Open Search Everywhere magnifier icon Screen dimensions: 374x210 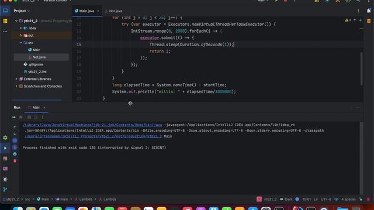coord(358,1)
